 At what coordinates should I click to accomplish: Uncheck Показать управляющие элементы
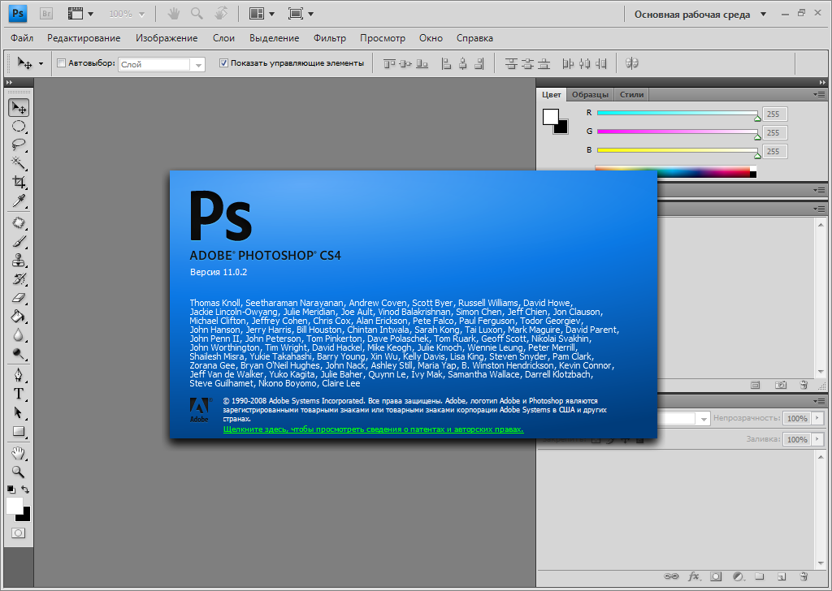pyautogui.click(x=223, y=63)
